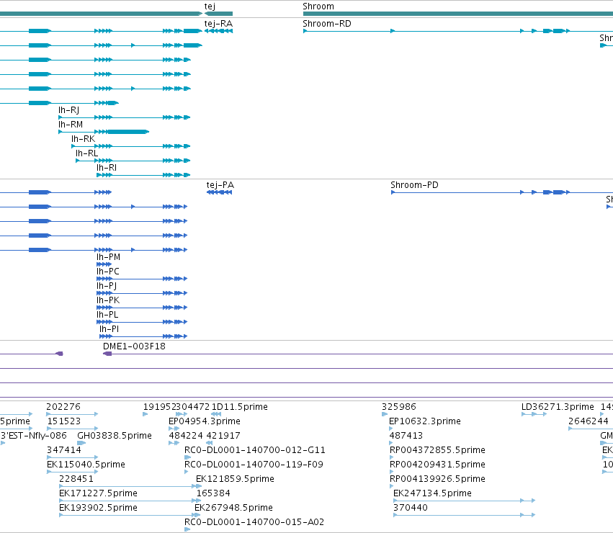Viewport: 613px width, 533px height.
Task: Select the Shroom gene bar
Action: click(458, 14)
